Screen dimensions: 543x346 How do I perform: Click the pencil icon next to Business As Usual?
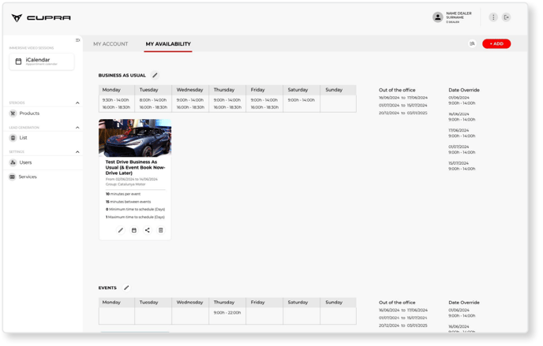coord(155,76)
